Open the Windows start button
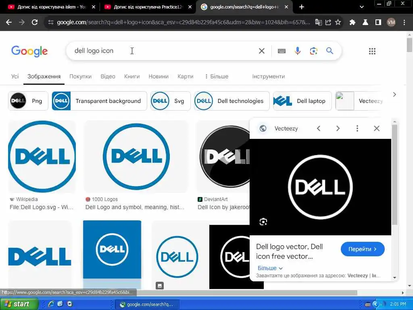The width and height of the screenshot is (413, 310). [19, 304]
